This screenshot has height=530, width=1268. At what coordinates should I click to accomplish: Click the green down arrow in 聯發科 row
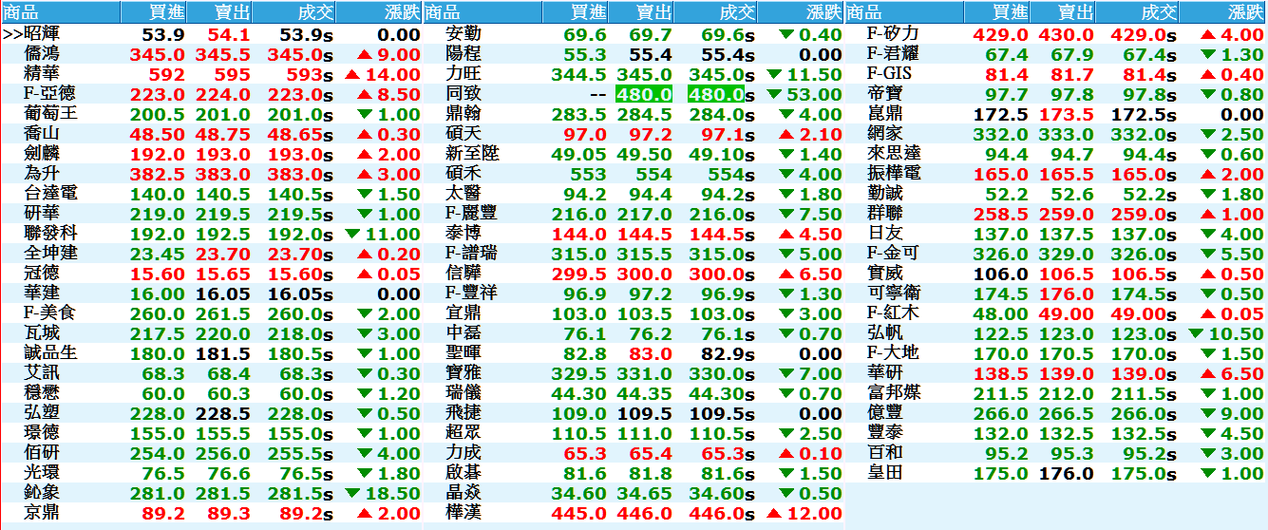(352, 235)
